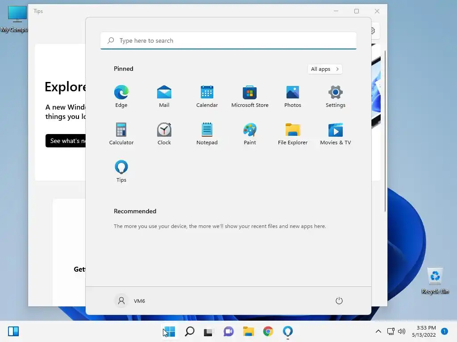Open Recycle Bin on desktop
The image size is (457, 342).
pyautogui.click(x=435, y=281)
